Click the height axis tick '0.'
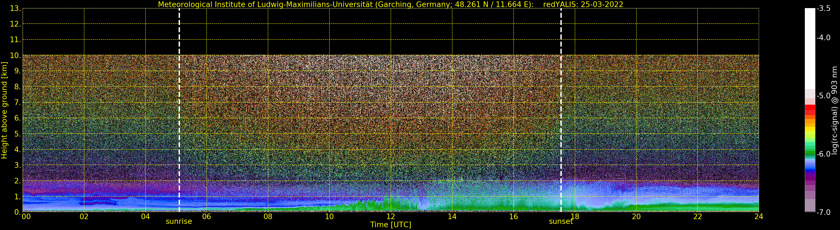 point(18,212)
